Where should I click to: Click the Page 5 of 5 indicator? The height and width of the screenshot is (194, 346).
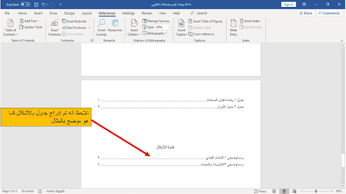[x=10, y=191]
